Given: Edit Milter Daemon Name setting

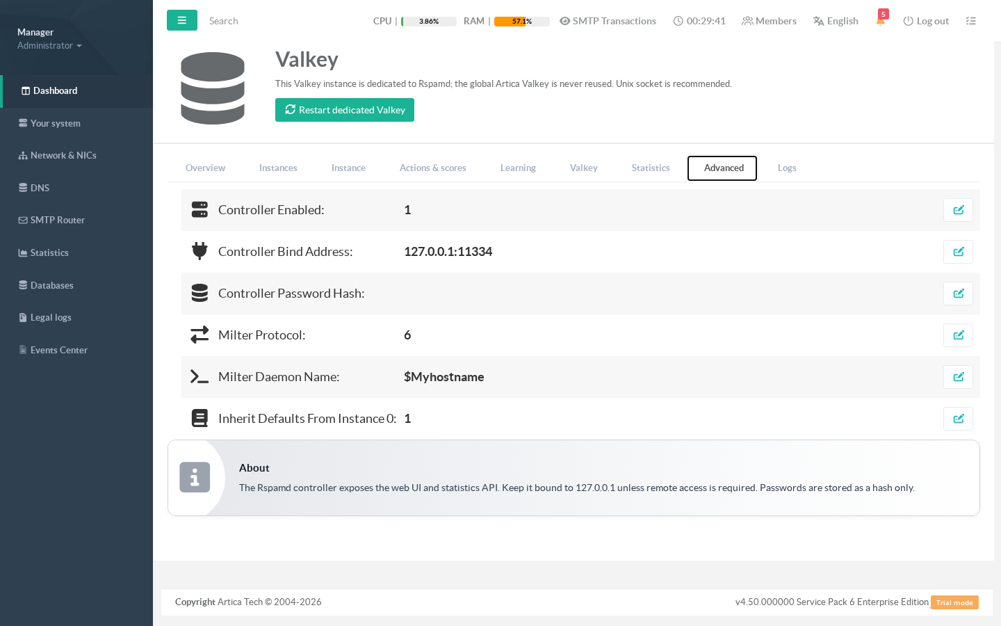Looking at the screenshot, I should [958, 377].
